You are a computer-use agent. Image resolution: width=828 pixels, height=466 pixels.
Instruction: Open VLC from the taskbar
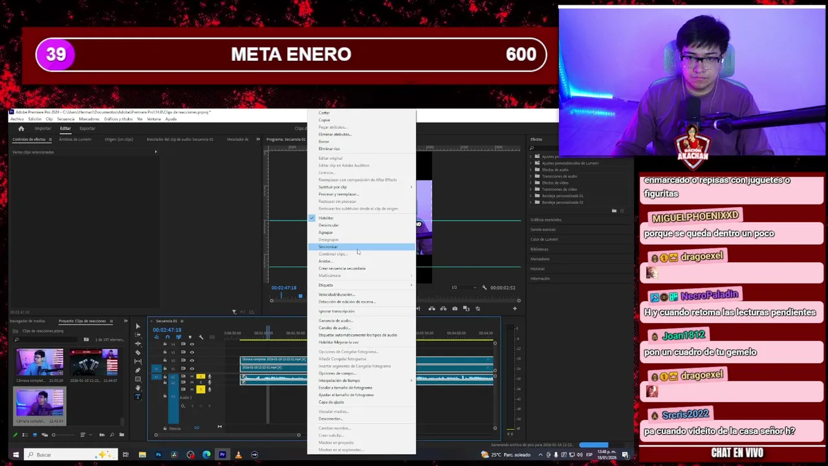coord(239,454)
